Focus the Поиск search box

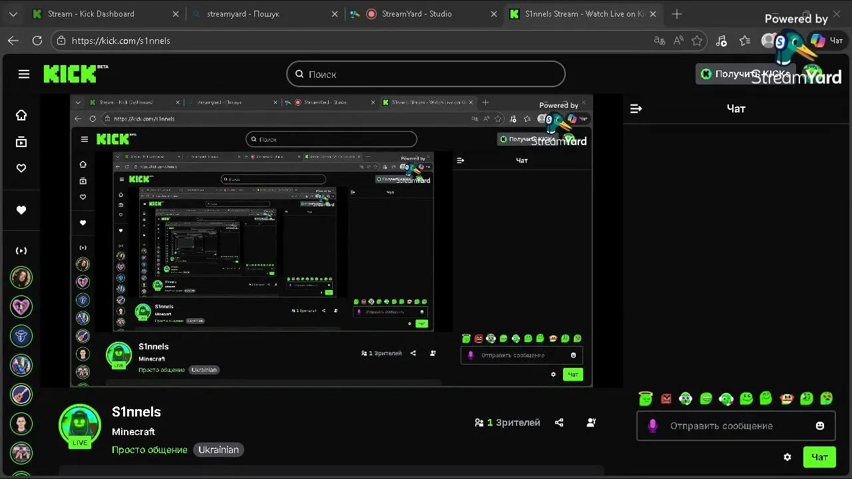coord(426,74)
